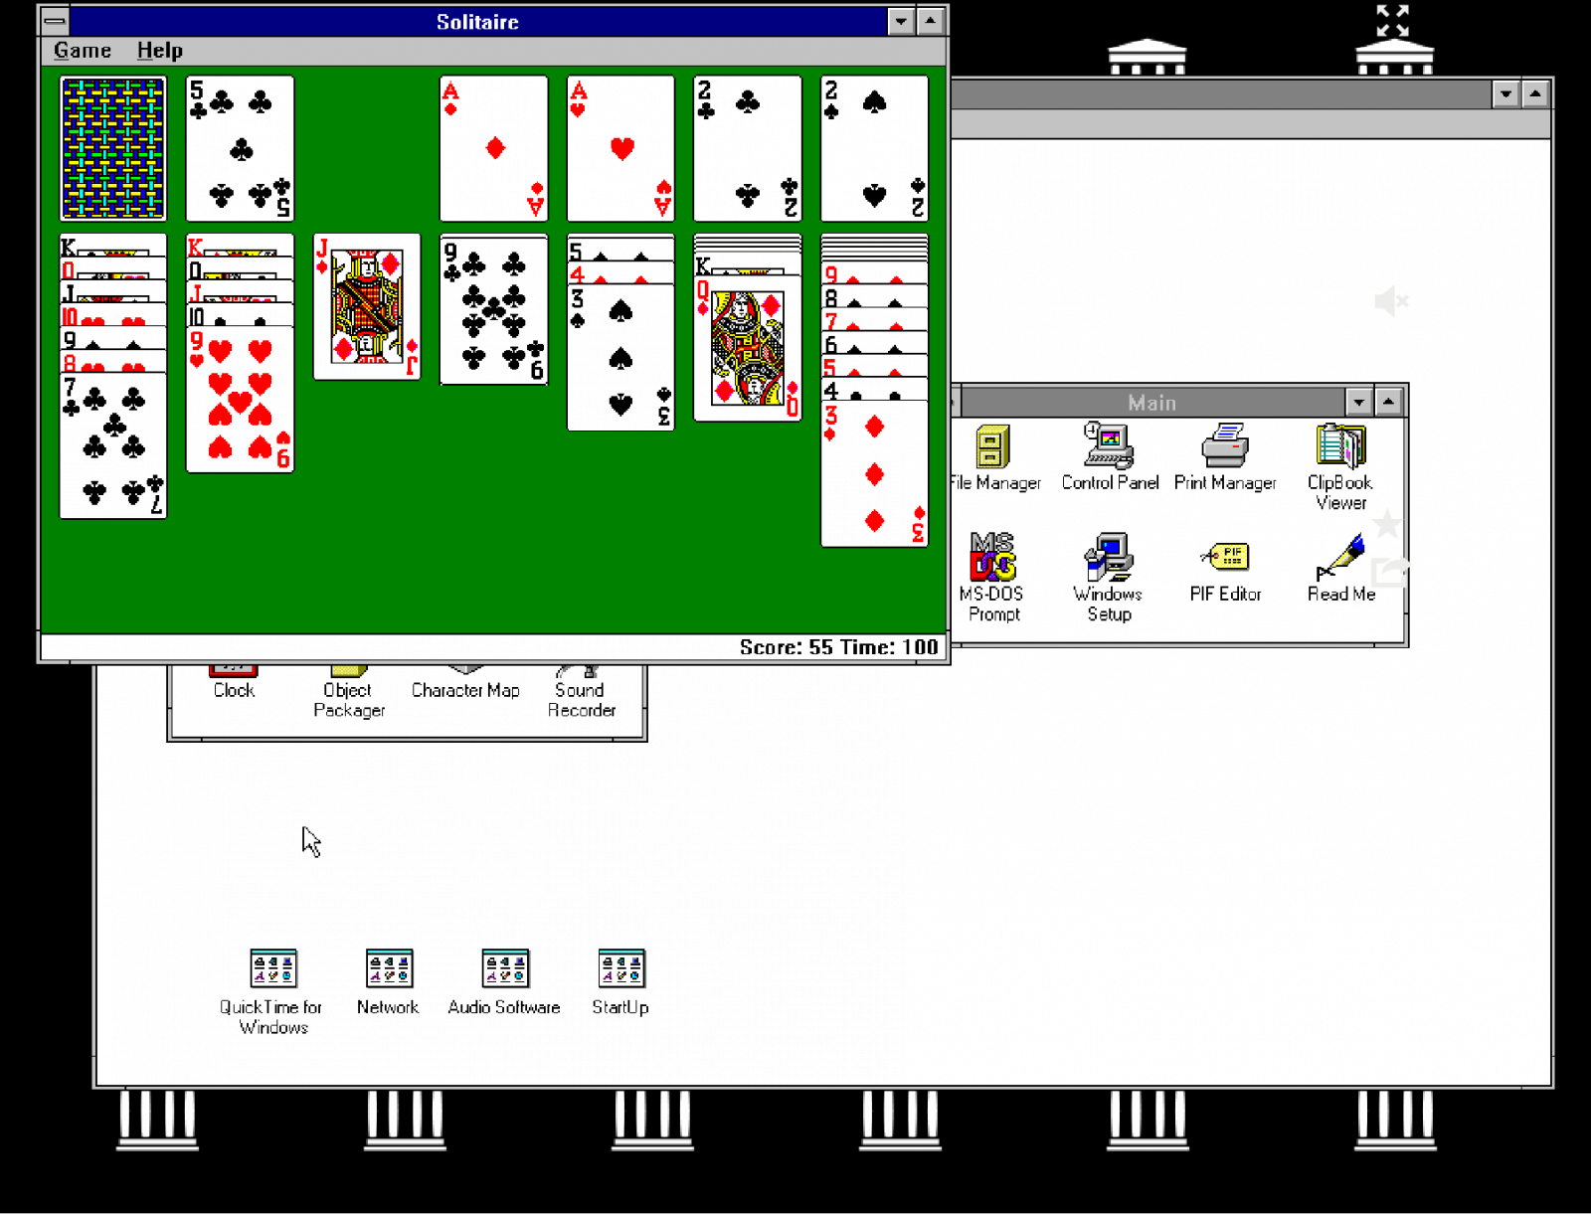Image resolution: width=1591 pixels, height=1214 pixels.
Task: Select the 5 of clubs waste card
Action: (240, 148)
